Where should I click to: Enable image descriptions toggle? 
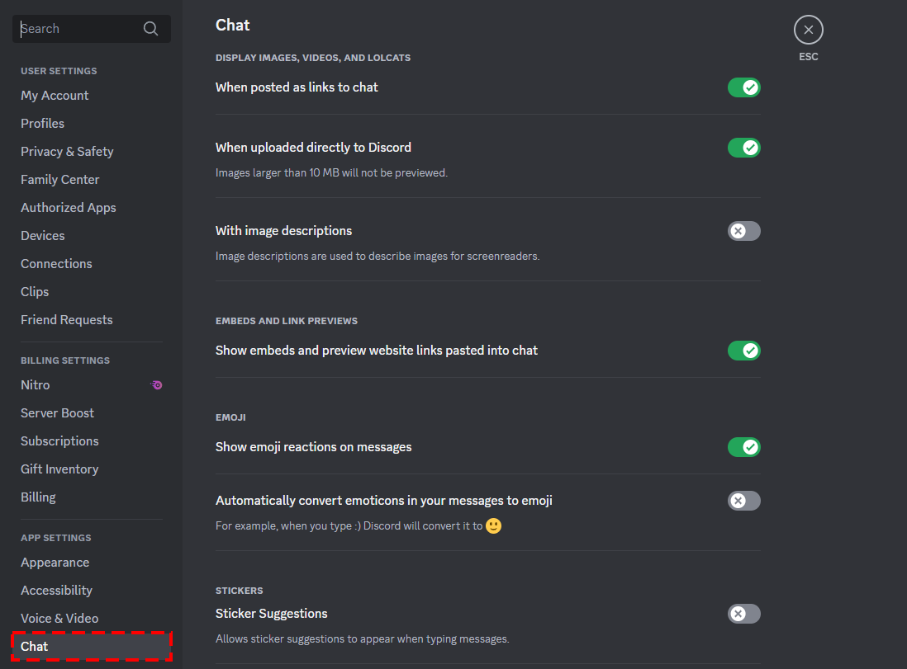click(x=744, y=231)
